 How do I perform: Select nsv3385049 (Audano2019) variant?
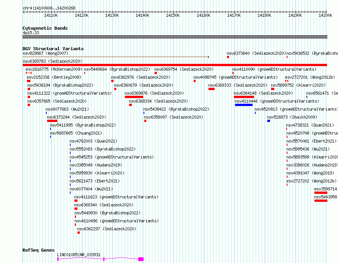click(96, 165)
